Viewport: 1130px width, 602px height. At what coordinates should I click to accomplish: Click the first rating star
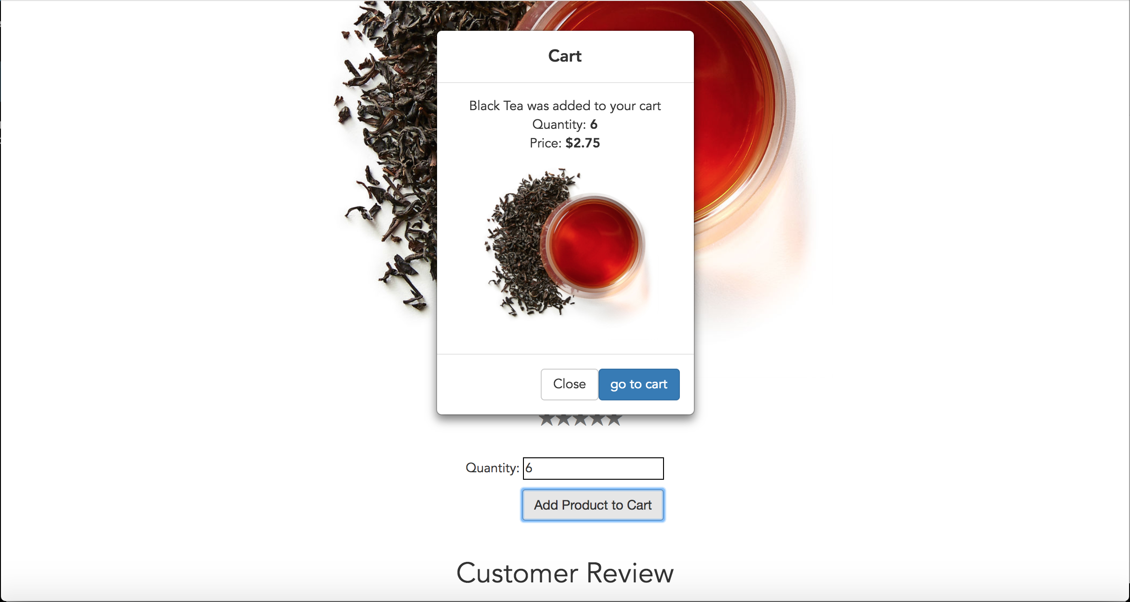(x=547, y=420)
